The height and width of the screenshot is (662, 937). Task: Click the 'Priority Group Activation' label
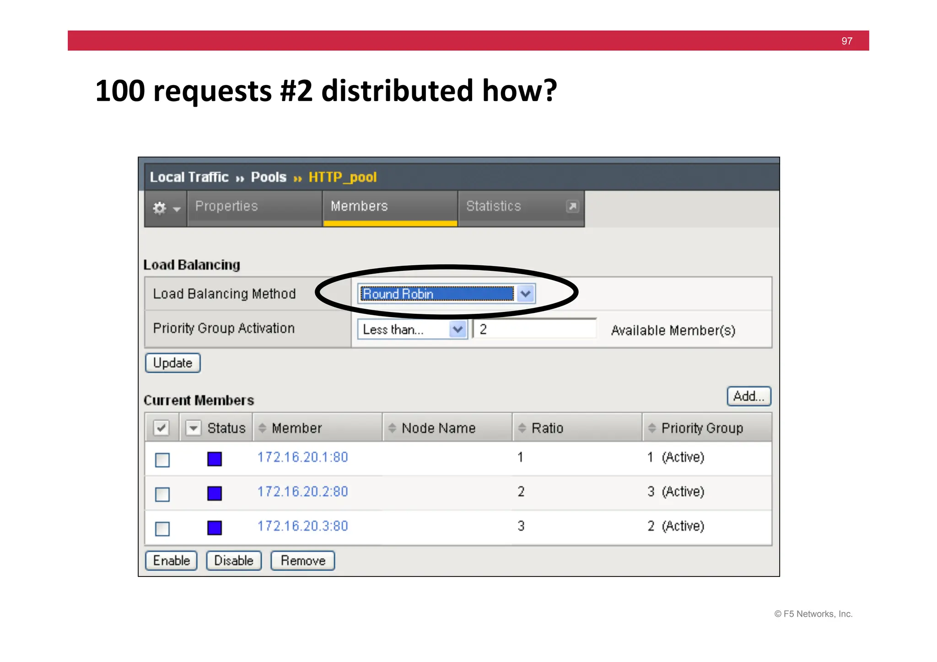[x=224, y=328]
